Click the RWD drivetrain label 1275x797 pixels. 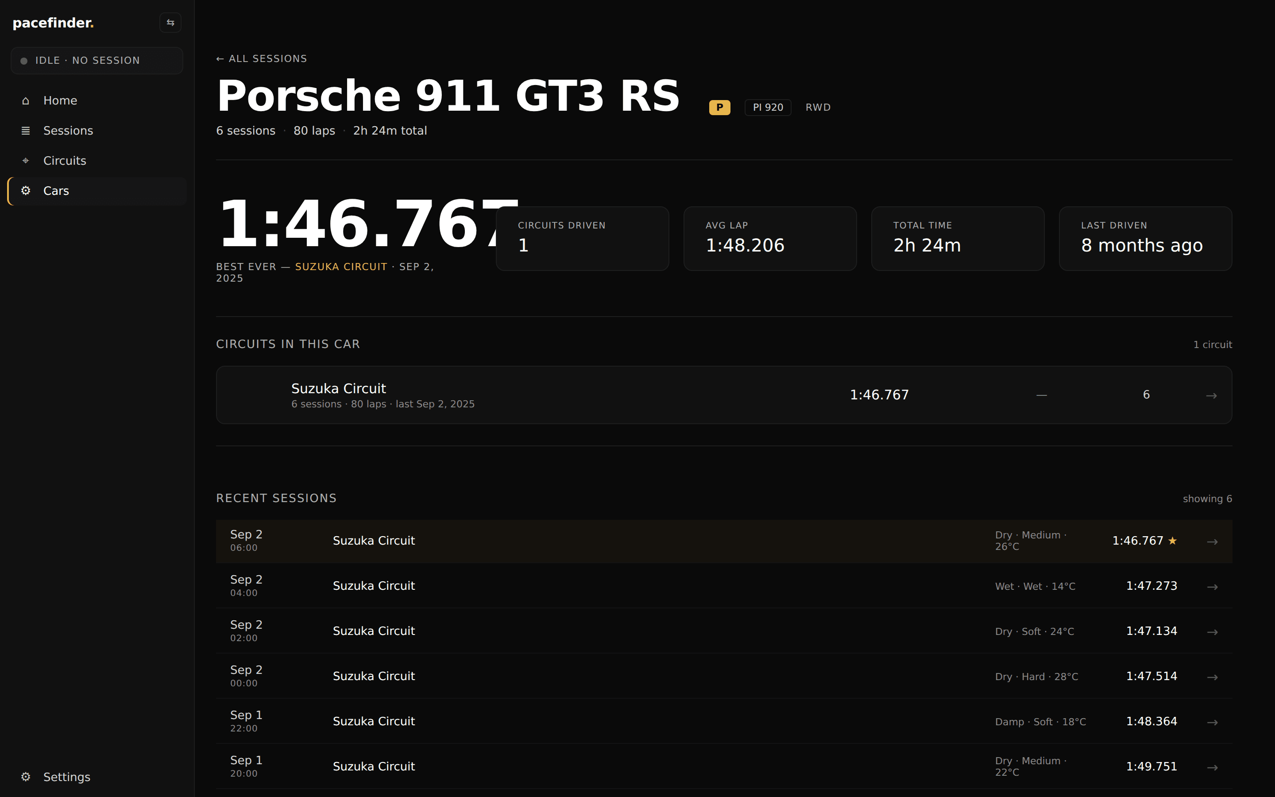(x=818, y=108)
